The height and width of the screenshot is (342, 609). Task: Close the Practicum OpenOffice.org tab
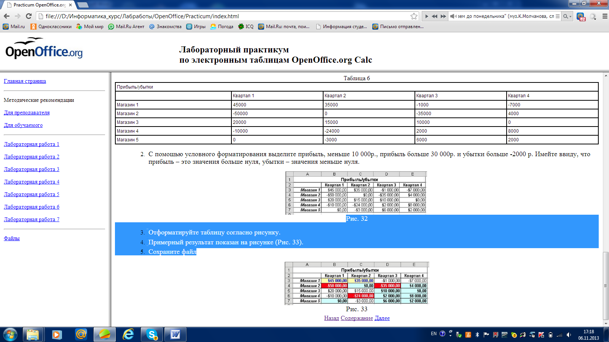point(70,5)
